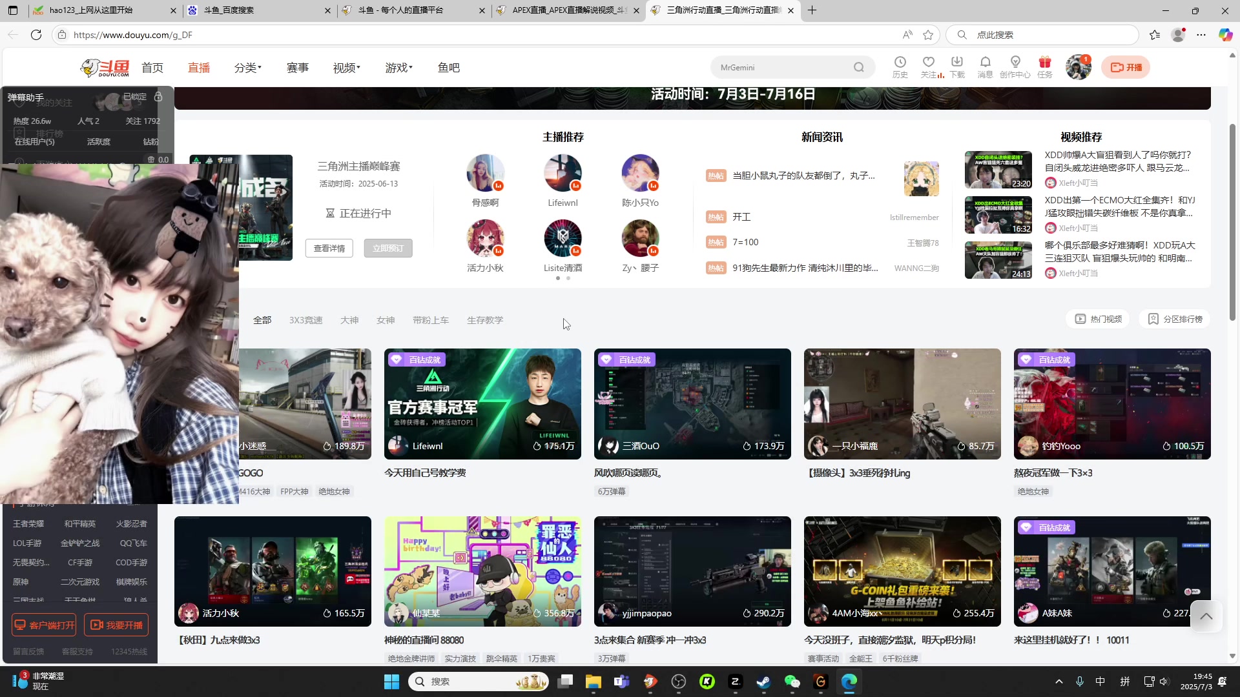The image size is (1240, 697).
Task: Open the 鱼吧 nav item
Action: pyautogui.click(x=449, y=68)
